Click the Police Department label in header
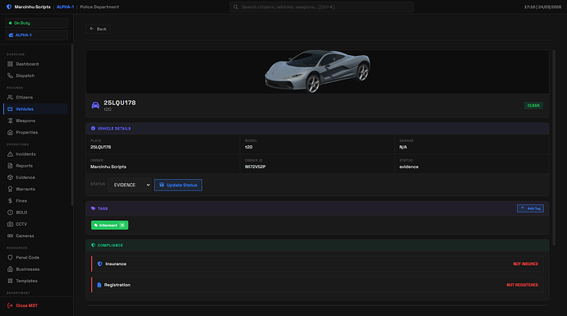The width and height of the screenshot is (567, 316). click(99, 7)
